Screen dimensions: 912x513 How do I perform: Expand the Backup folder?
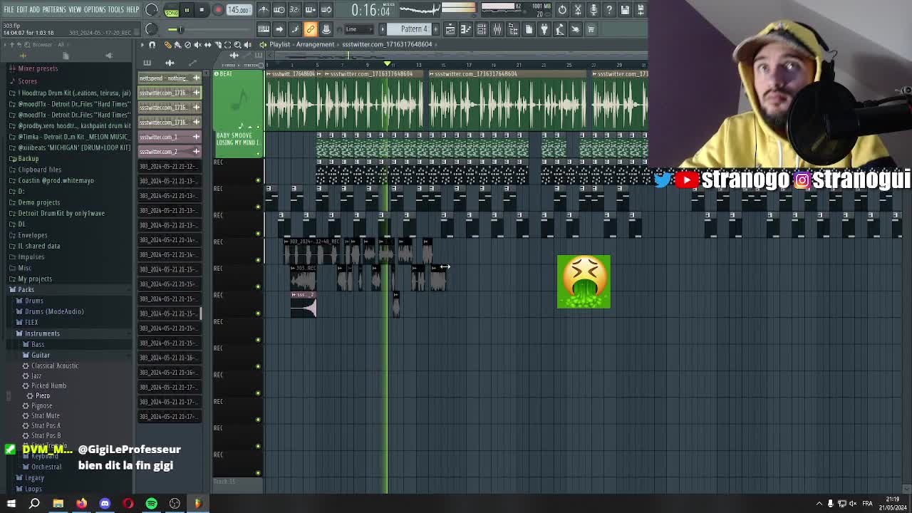pos(28,158)
